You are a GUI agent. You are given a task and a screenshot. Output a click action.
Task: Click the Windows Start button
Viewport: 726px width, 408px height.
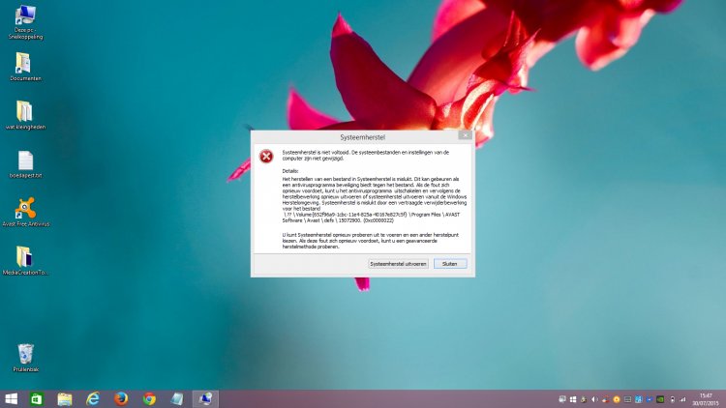(11, 398)
